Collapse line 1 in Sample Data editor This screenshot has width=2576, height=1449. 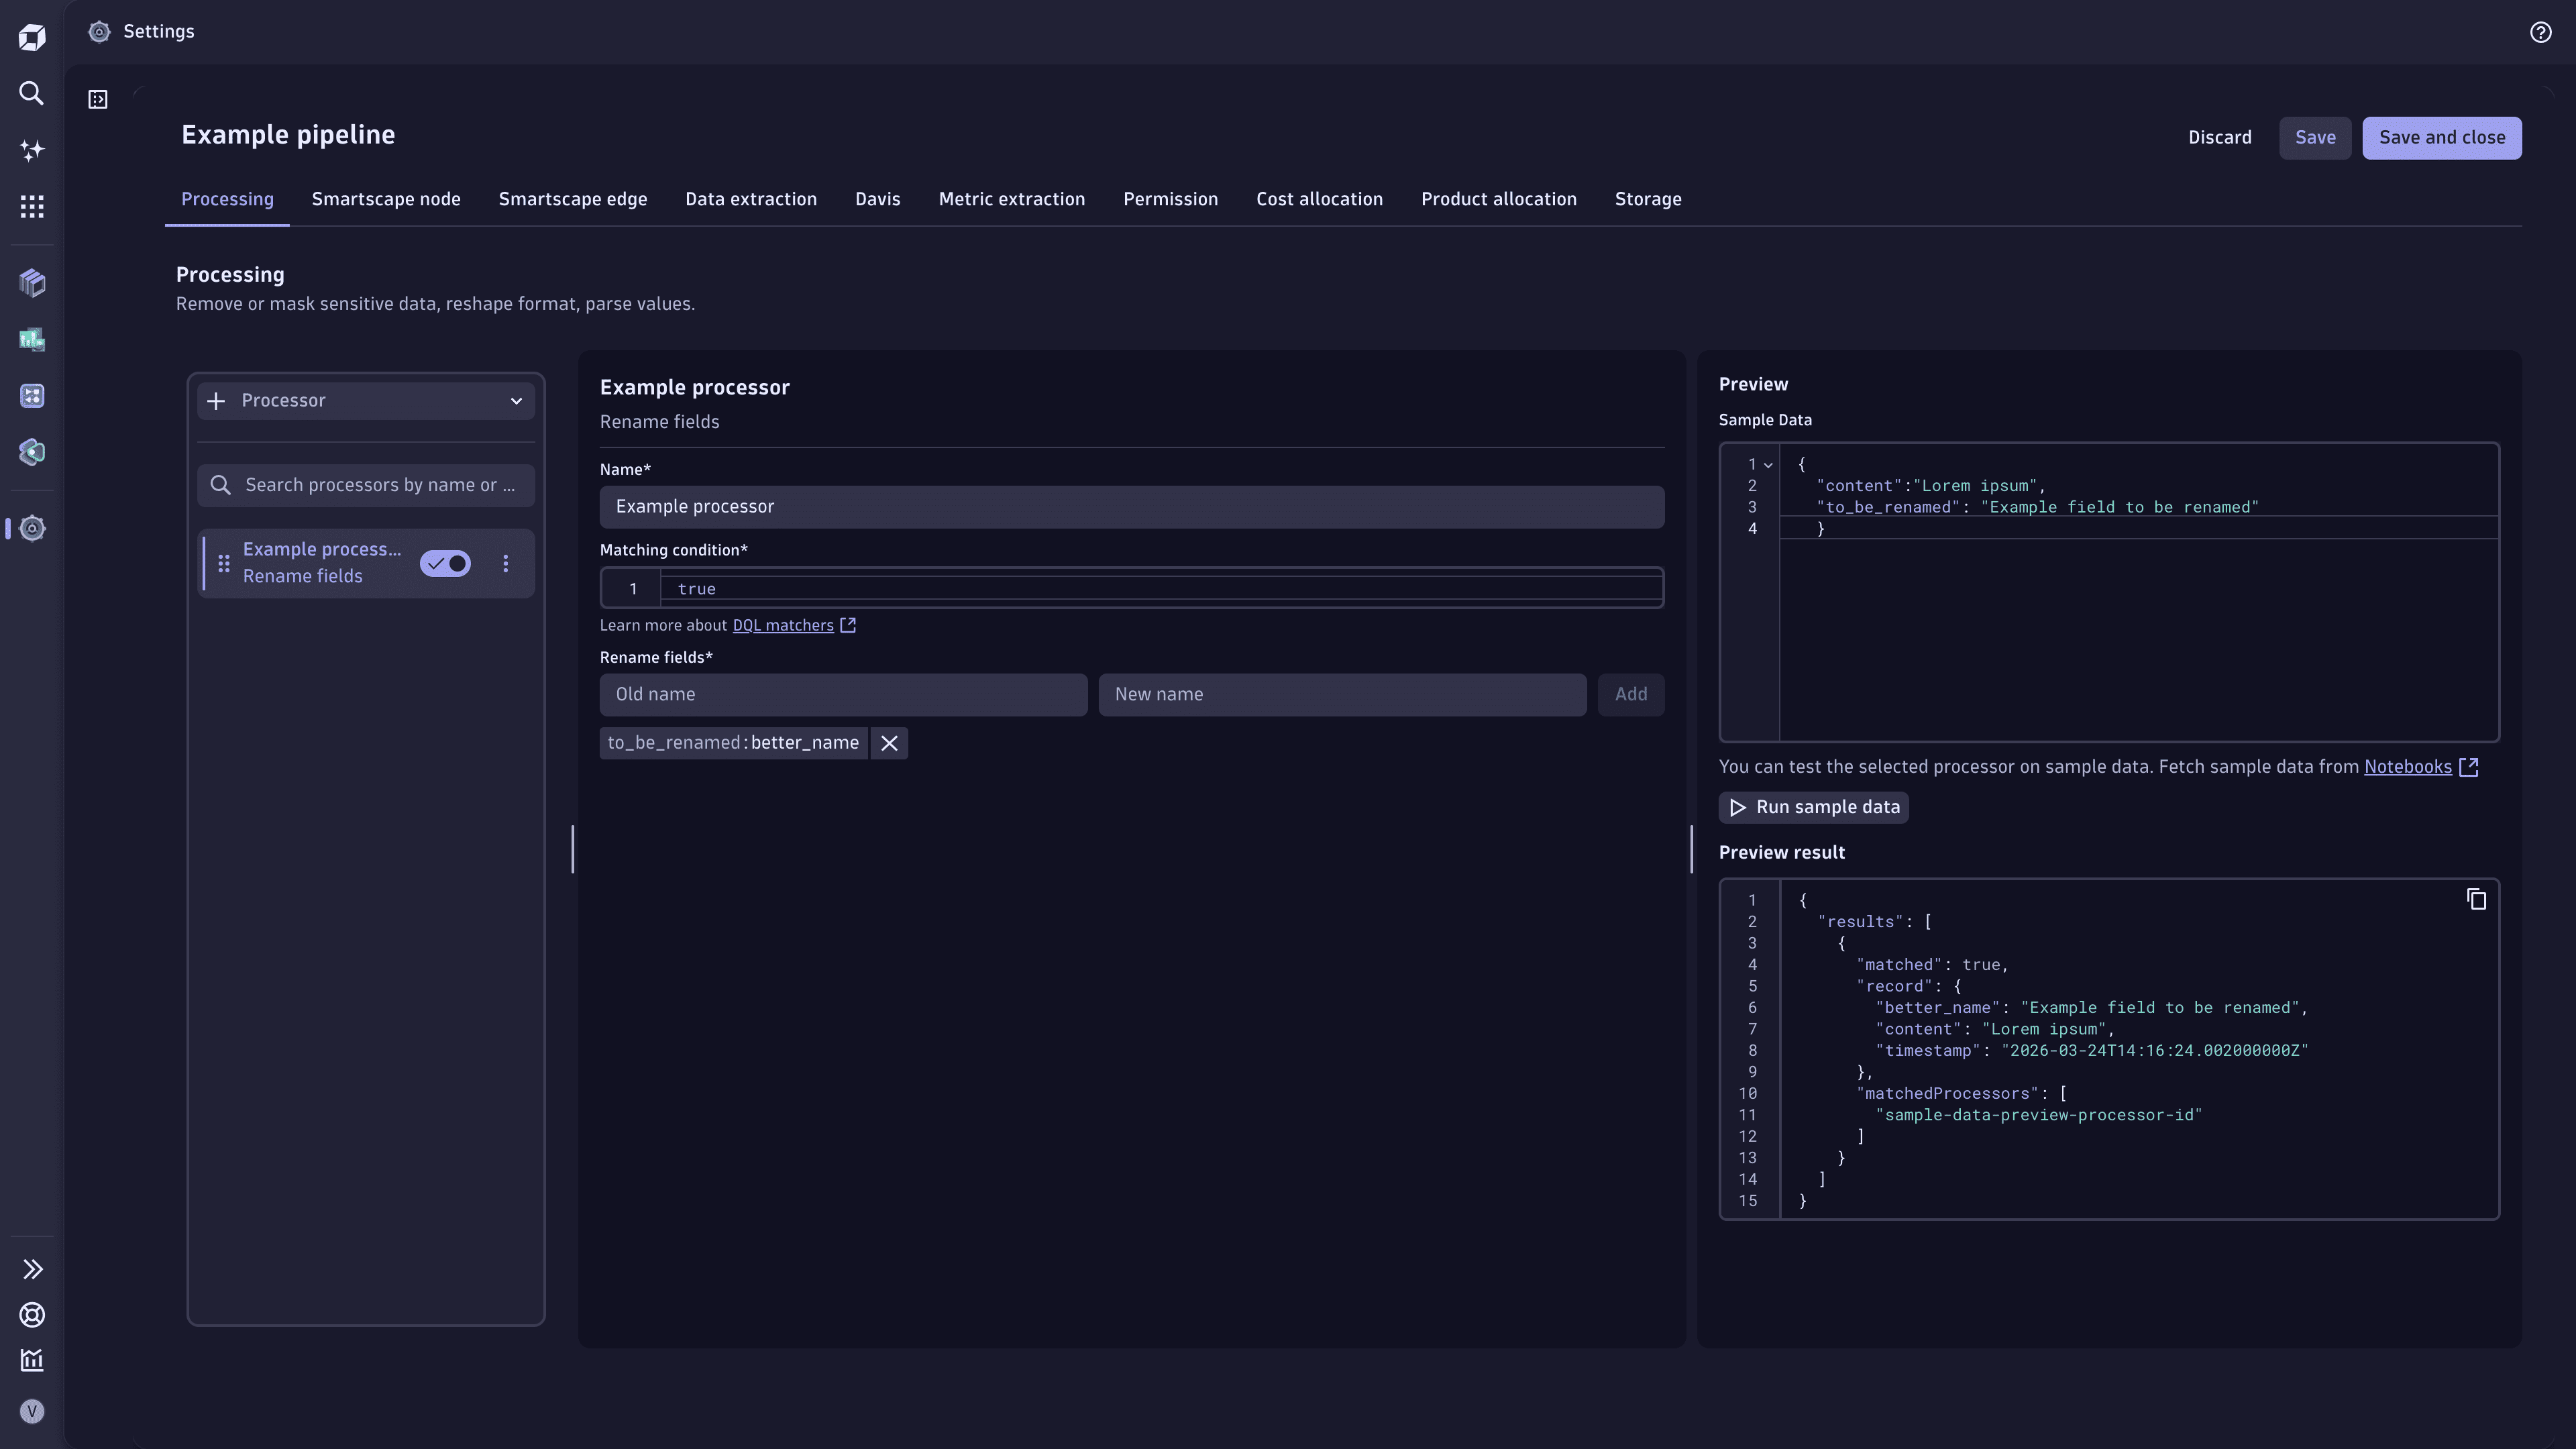coord(1768,464)
